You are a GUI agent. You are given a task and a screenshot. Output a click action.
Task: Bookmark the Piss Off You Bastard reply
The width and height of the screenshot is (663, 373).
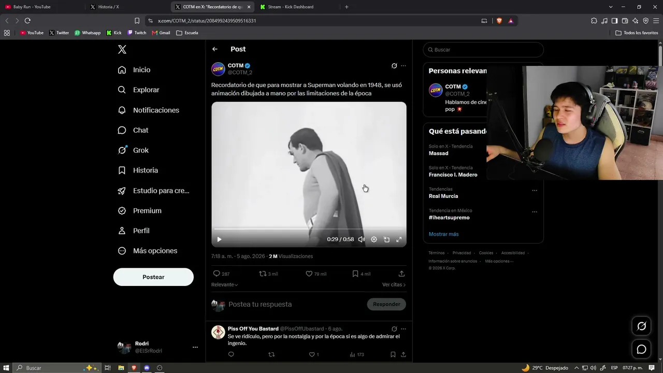pyautogui.click(x=393, y=355)
